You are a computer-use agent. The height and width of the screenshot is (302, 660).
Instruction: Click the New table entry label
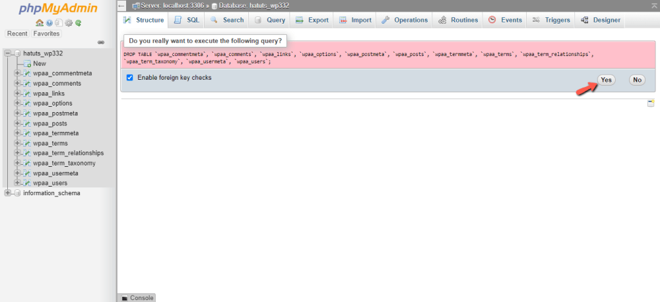(40, 63)
